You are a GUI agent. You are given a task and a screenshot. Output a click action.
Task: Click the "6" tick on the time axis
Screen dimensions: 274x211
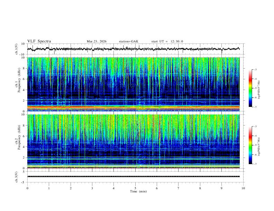point(157,188)
